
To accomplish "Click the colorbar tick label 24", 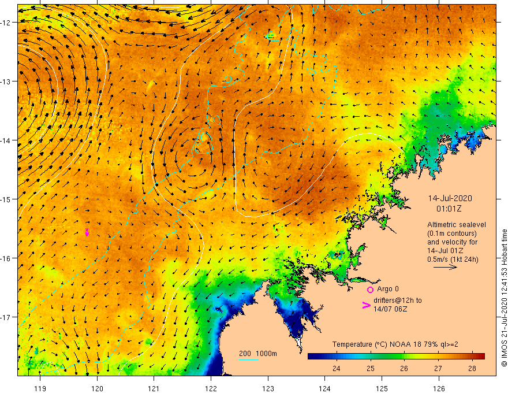I will pos(337,368).
